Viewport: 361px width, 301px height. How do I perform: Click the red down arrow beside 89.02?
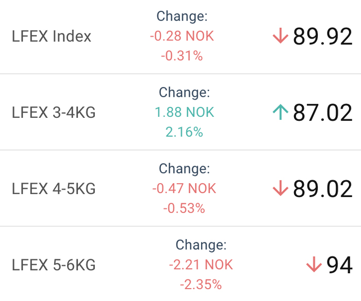(280, 188)
